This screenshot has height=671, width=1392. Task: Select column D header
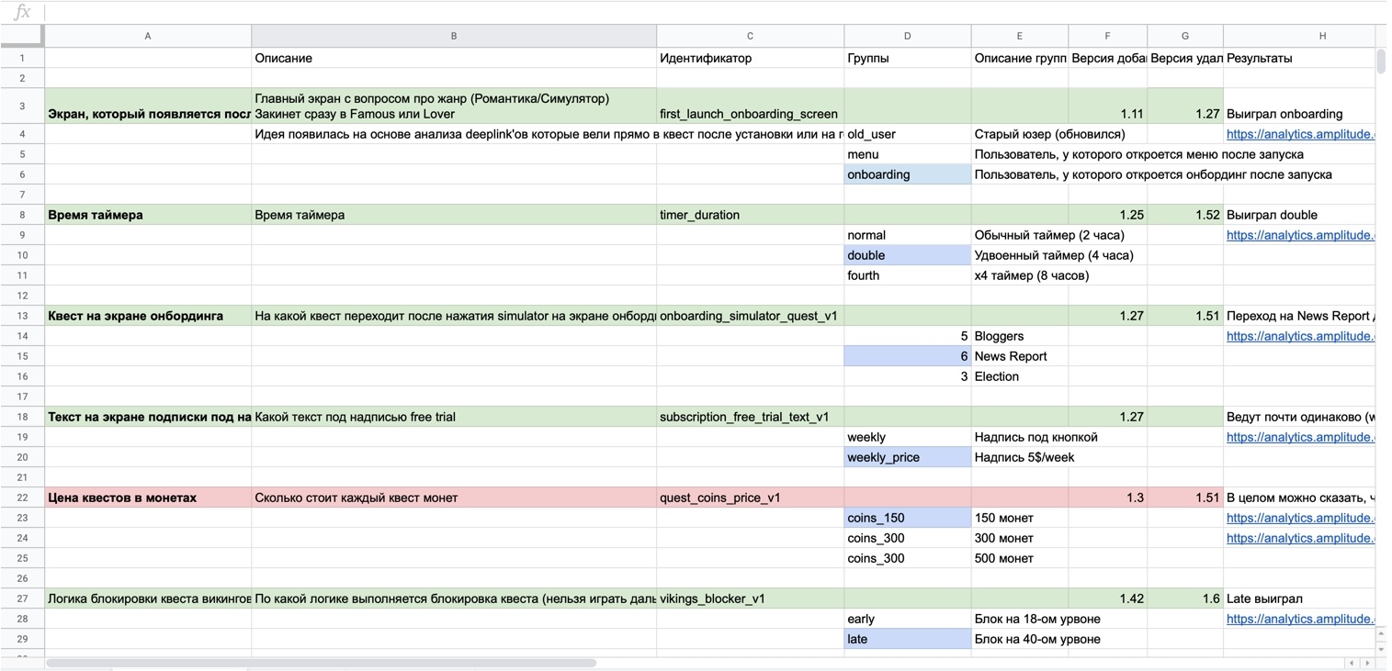[x=907, y=36]
